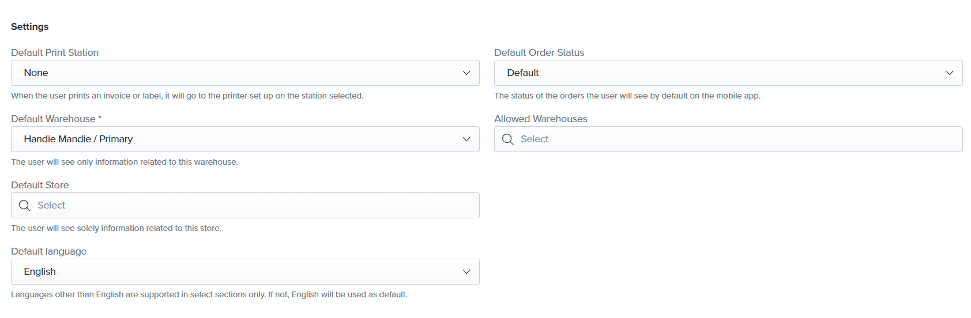The image size is (971, 318).
Task: Click the Default Store label
Action: (40, 185)
